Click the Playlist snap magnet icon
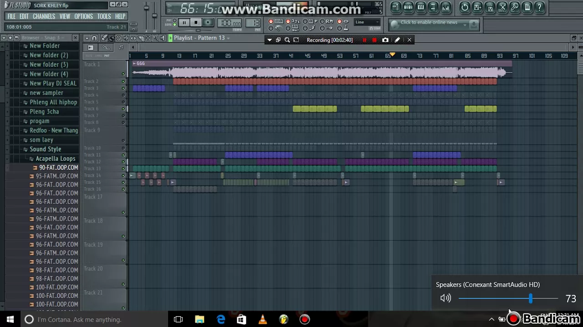583x327 pixels. 94,38
